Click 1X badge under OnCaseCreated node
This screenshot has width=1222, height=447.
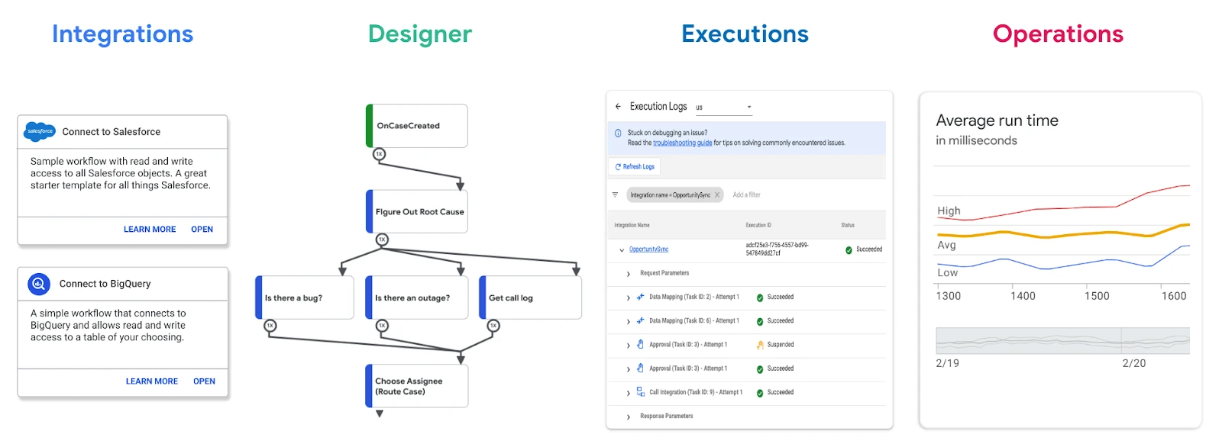point(379,154)
